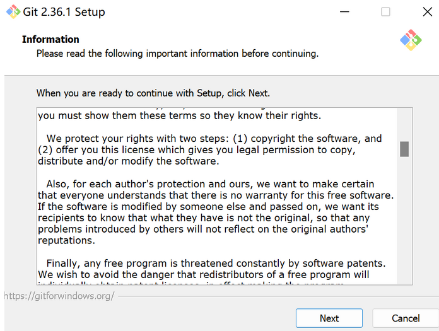This screenshot has height=331, width=439.
Task: Click the "Please read the following" subtitle
Action: point(177,54)
